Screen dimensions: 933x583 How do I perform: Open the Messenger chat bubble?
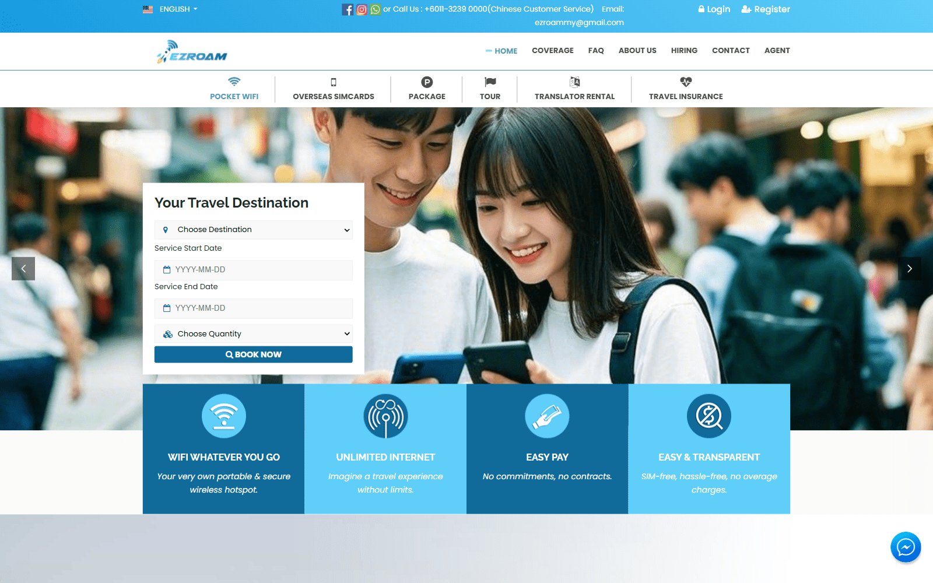(x=906, y=547)
